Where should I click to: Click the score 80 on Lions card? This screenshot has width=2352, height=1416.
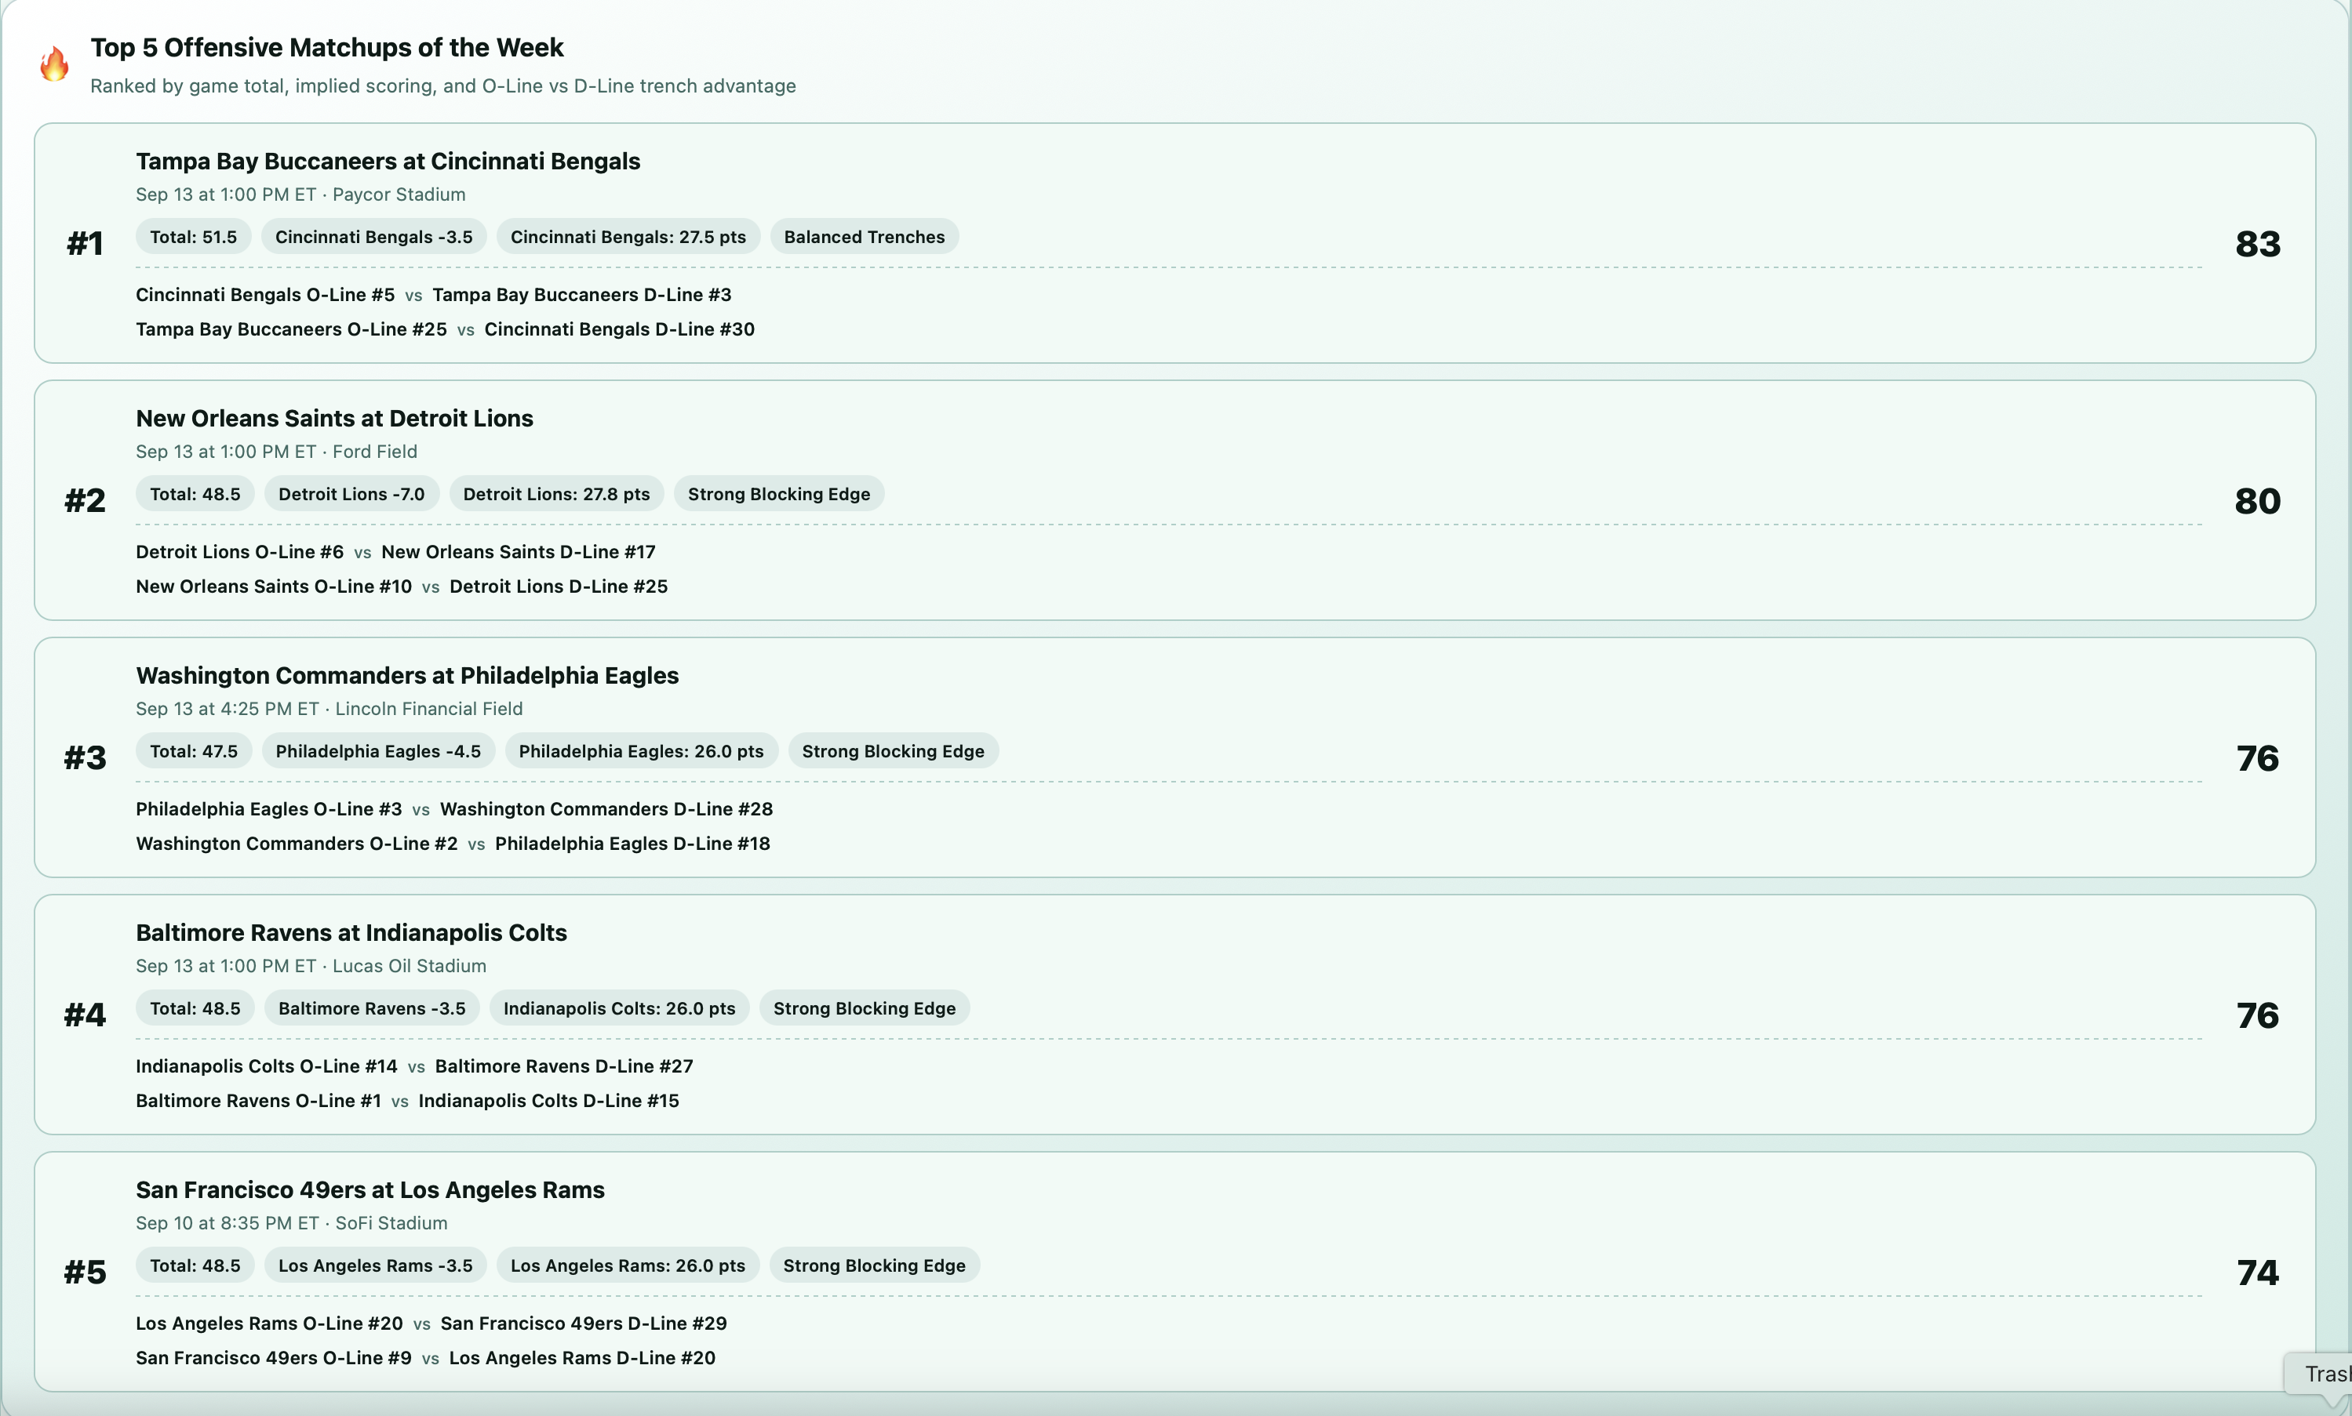coord(2258,501)
